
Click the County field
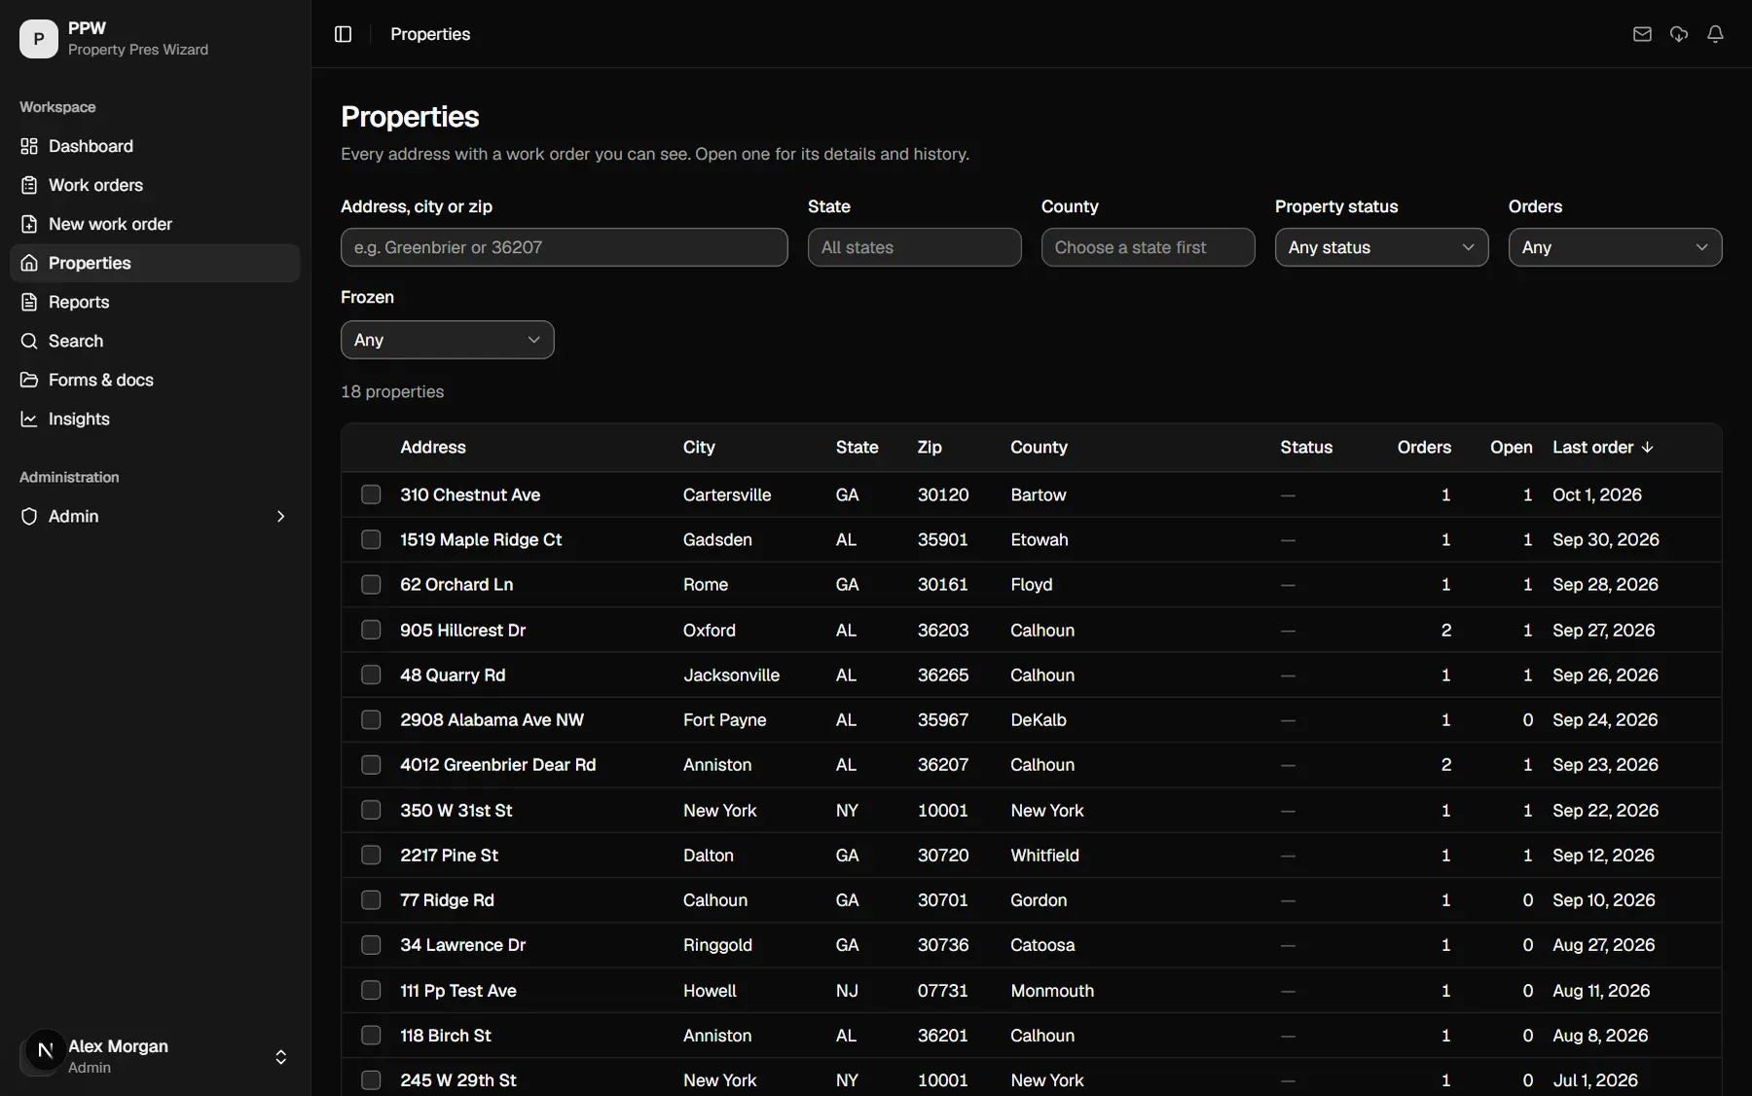point(1149,247)
